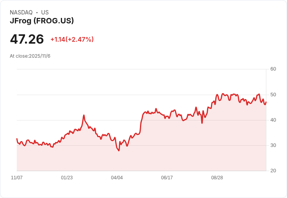The width and height of the screenshot is (287, 198).
Task: Click the At close date text
Action: coord(30,56)
